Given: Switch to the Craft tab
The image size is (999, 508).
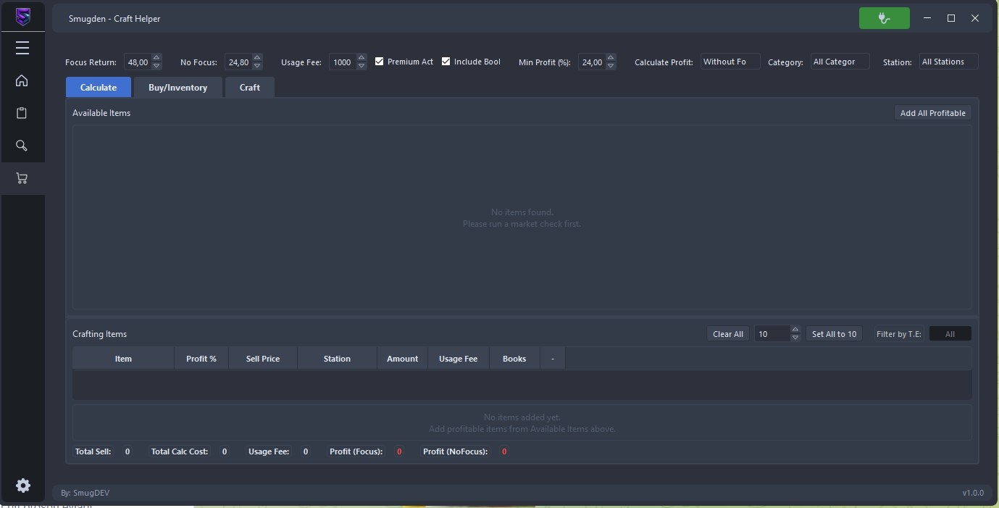Looking at the screenshot, I should pos(249,87).
